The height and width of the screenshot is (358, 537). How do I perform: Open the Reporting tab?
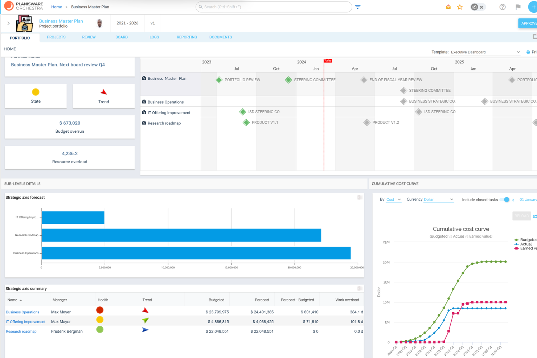[187, 37]
